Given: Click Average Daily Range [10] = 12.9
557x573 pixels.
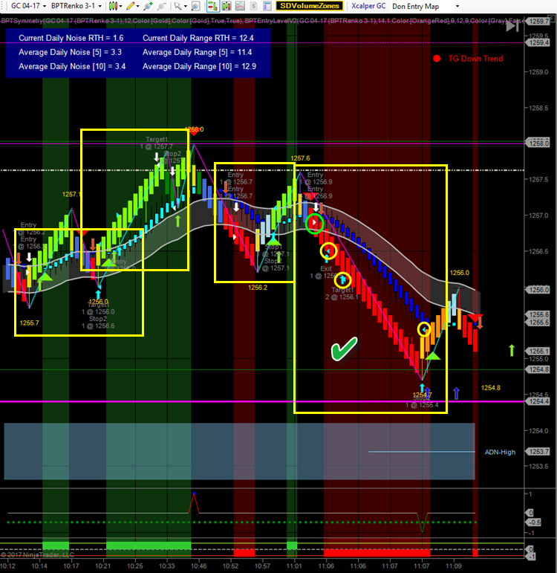Looking at the screenshot, I should point(200,66).
